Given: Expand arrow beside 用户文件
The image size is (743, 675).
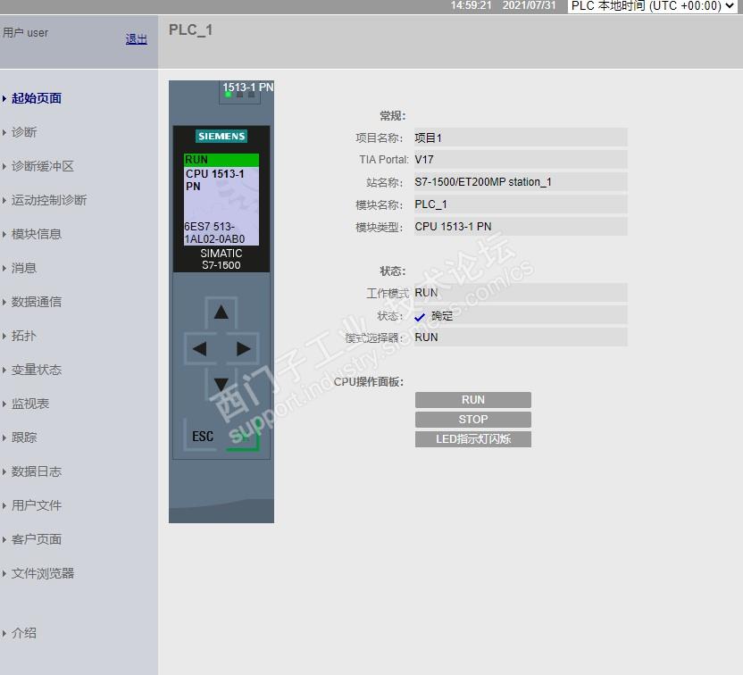Looking at the screenshot, I should (4, 505).
